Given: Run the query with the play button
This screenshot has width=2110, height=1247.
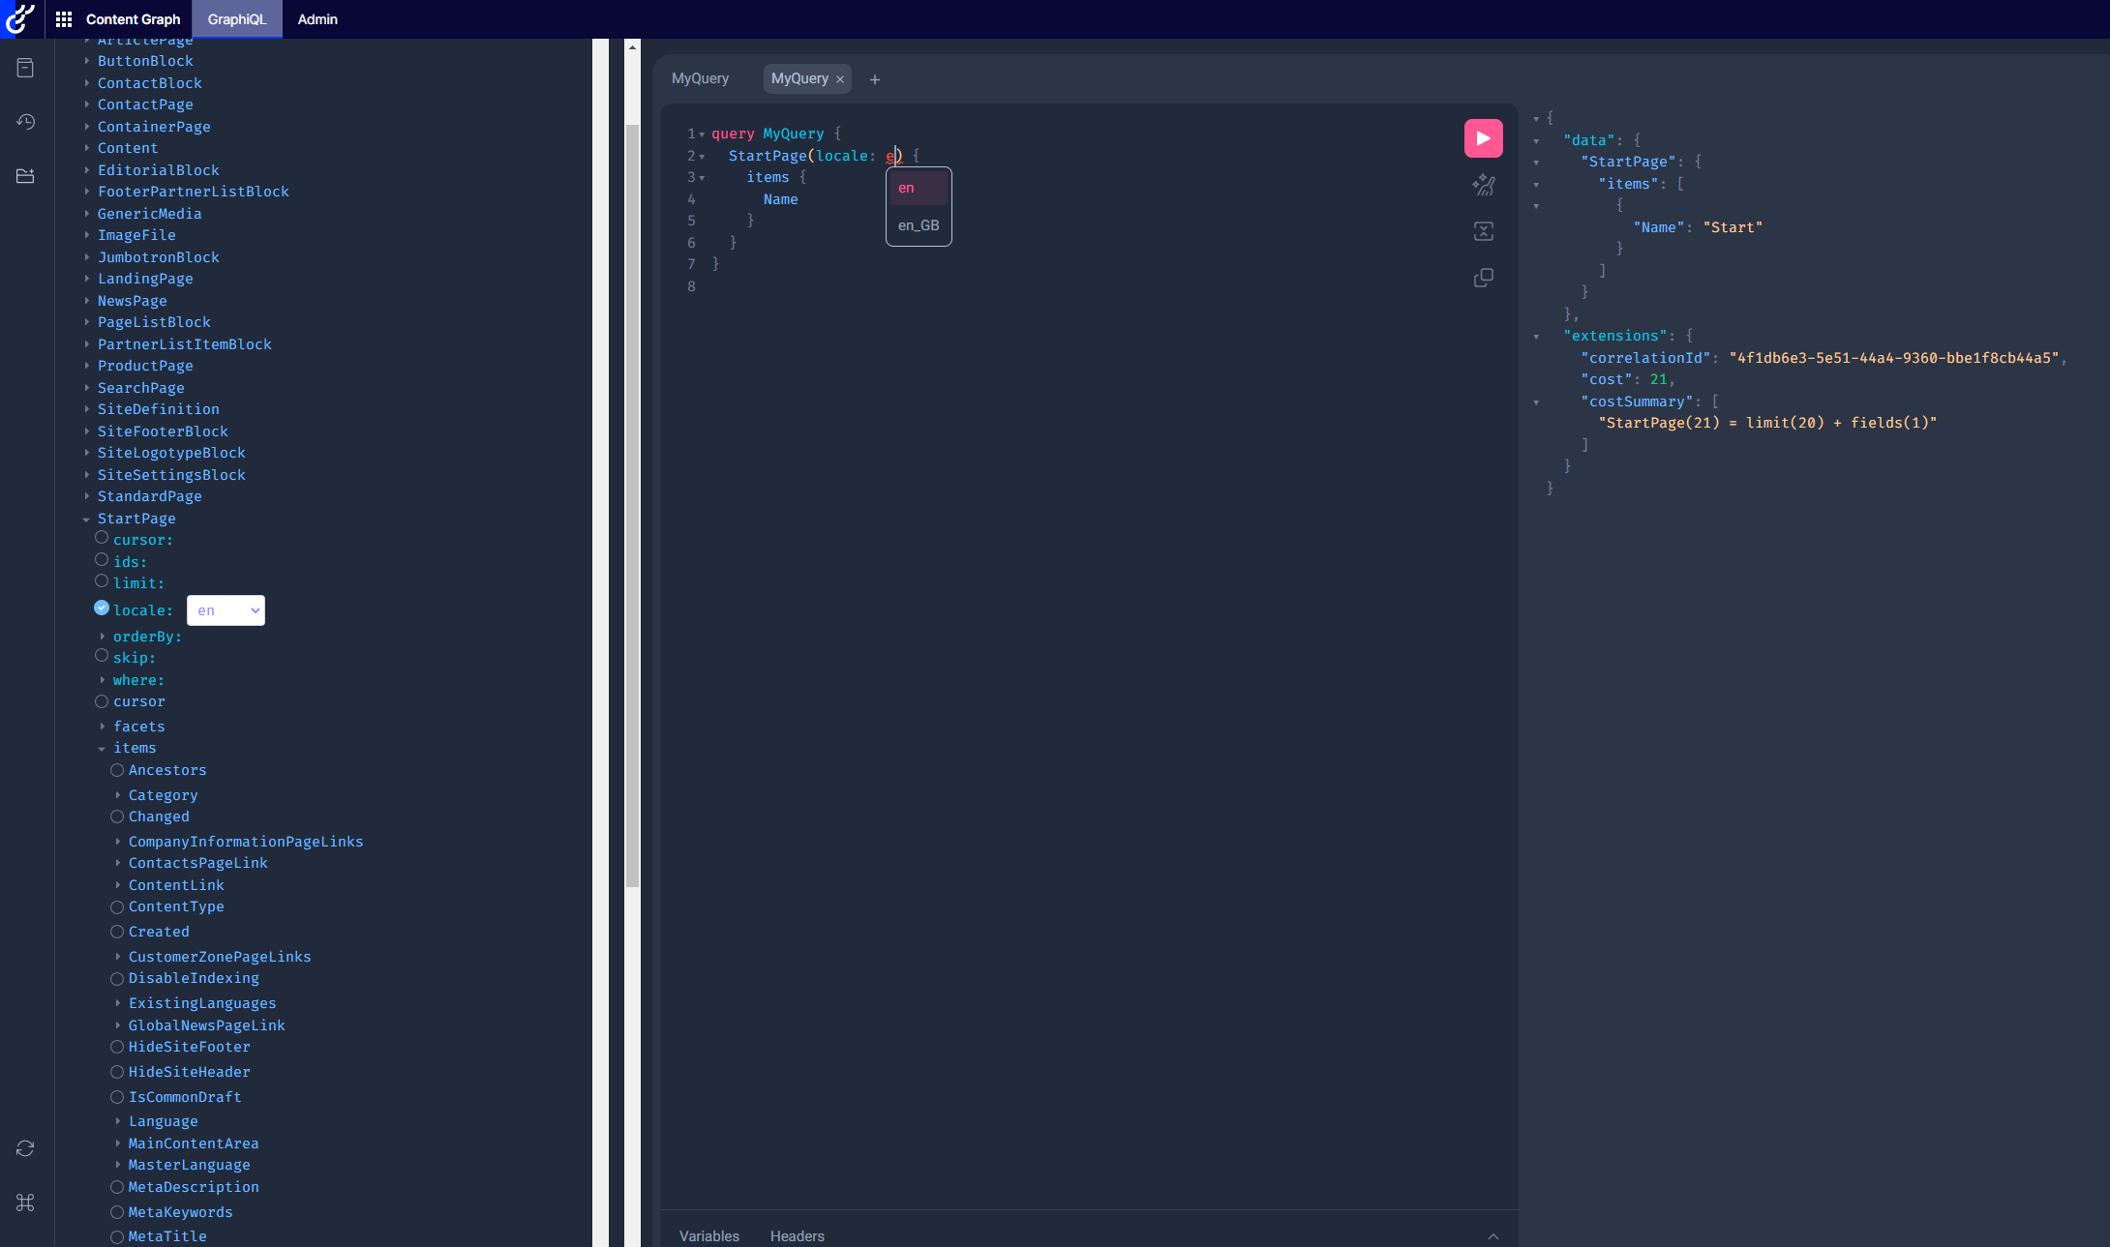Looking at the screenshot, I should pos(1483,138).
